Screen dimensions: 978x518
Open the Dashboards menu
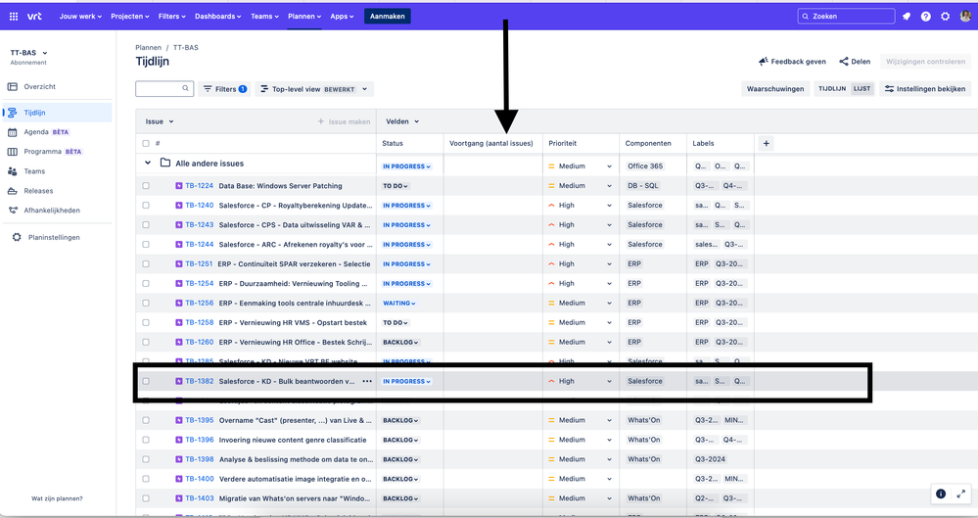(x=217, y=17)
